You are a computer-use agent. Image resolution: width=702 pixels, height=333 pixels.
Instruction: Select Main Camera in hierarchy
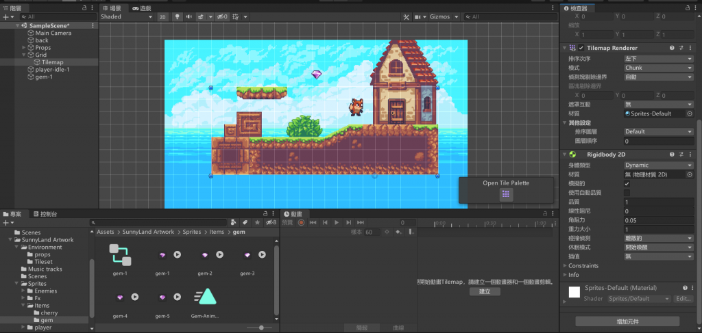[53, 33]
